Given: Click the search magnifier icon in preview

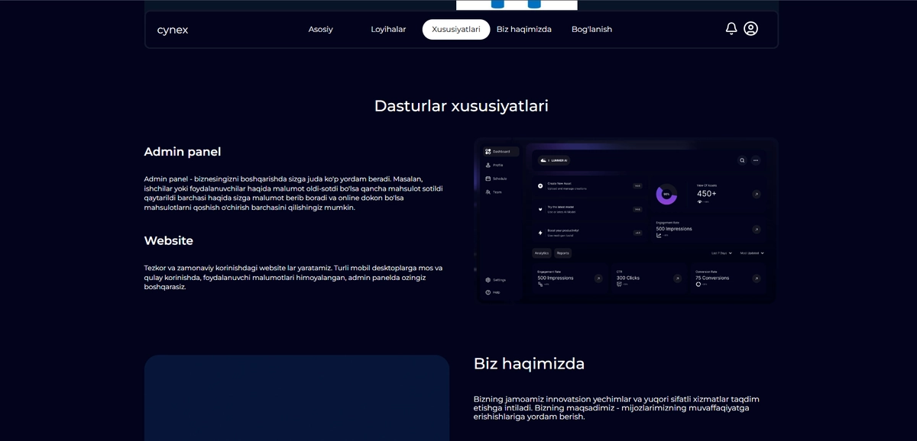Looking at the screenshot, I should pyautogui.click(x=742, y=160).
